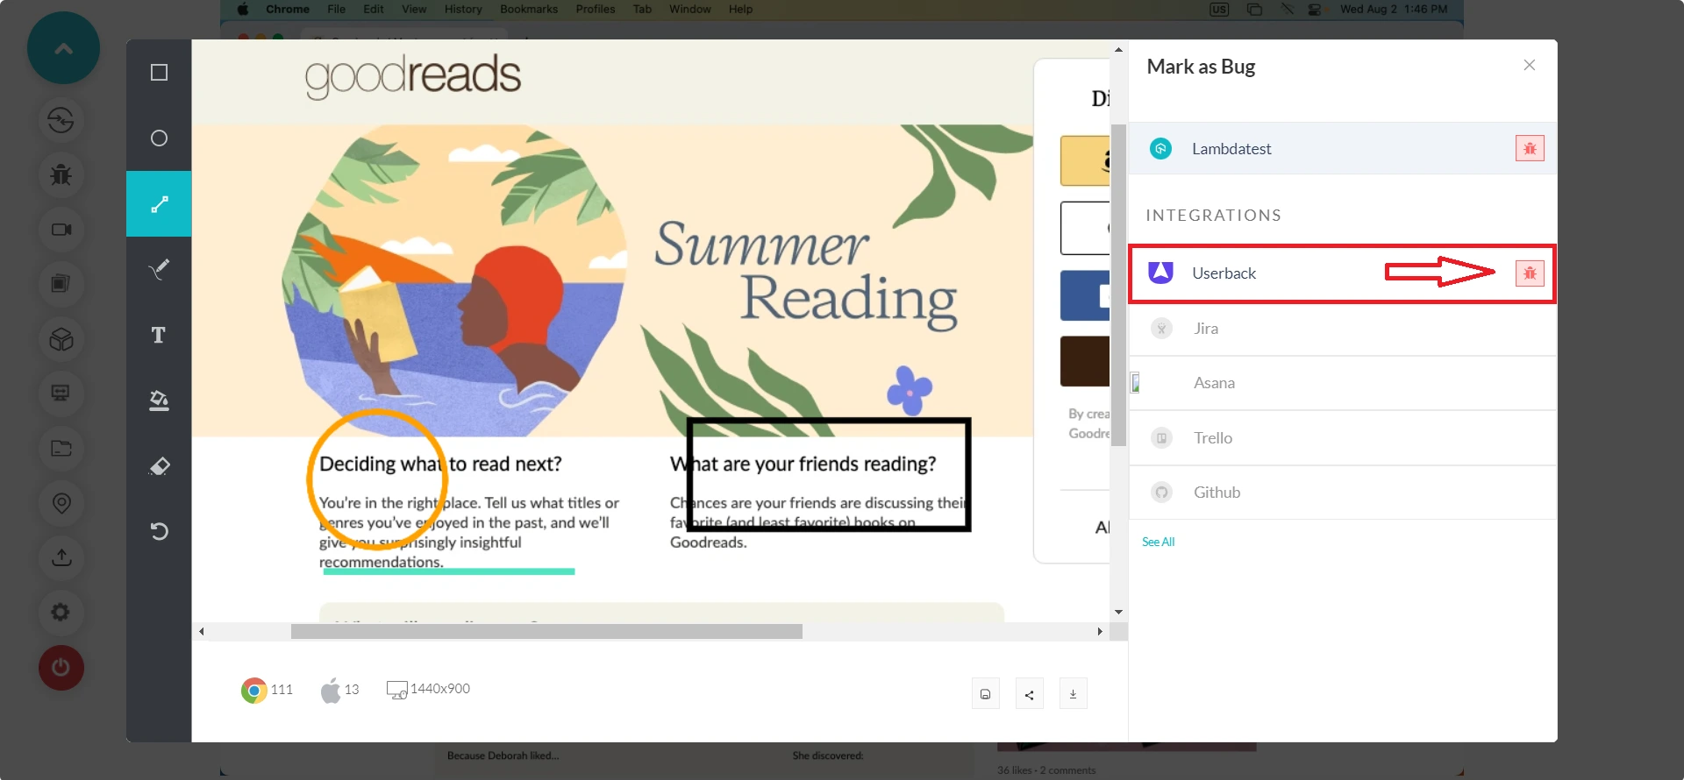
Task: Click the See All integrations link
Action: (1158, 542)
